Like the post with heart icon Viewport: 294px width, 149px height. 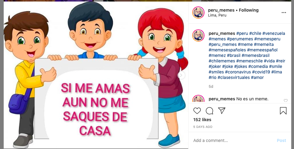coord(197,111)
